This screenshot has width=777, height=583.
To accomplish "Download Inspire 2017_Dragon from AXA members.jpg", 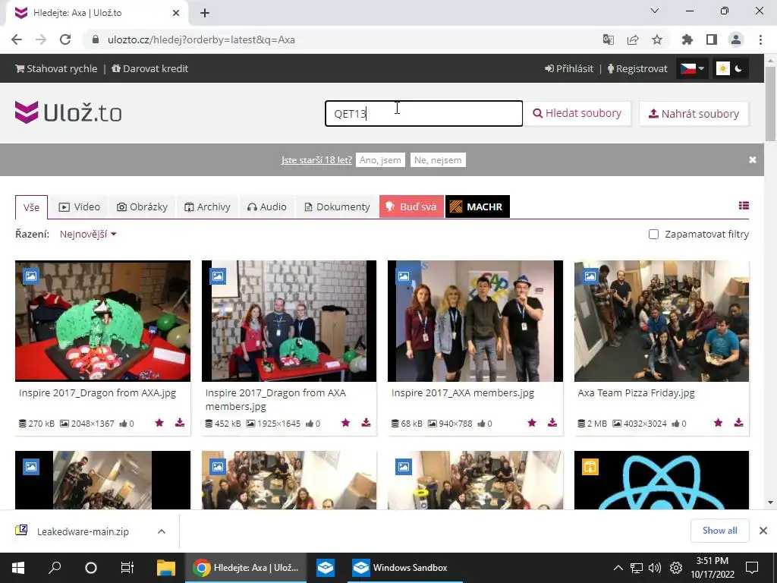I will click(x=366, y=423).
